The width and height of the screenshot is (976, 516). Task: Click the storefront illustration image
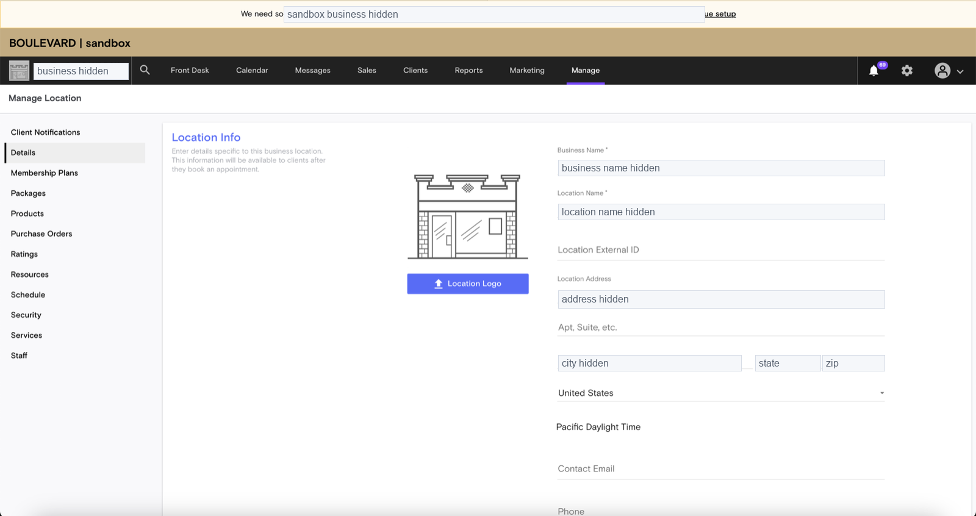click(468, 217)
